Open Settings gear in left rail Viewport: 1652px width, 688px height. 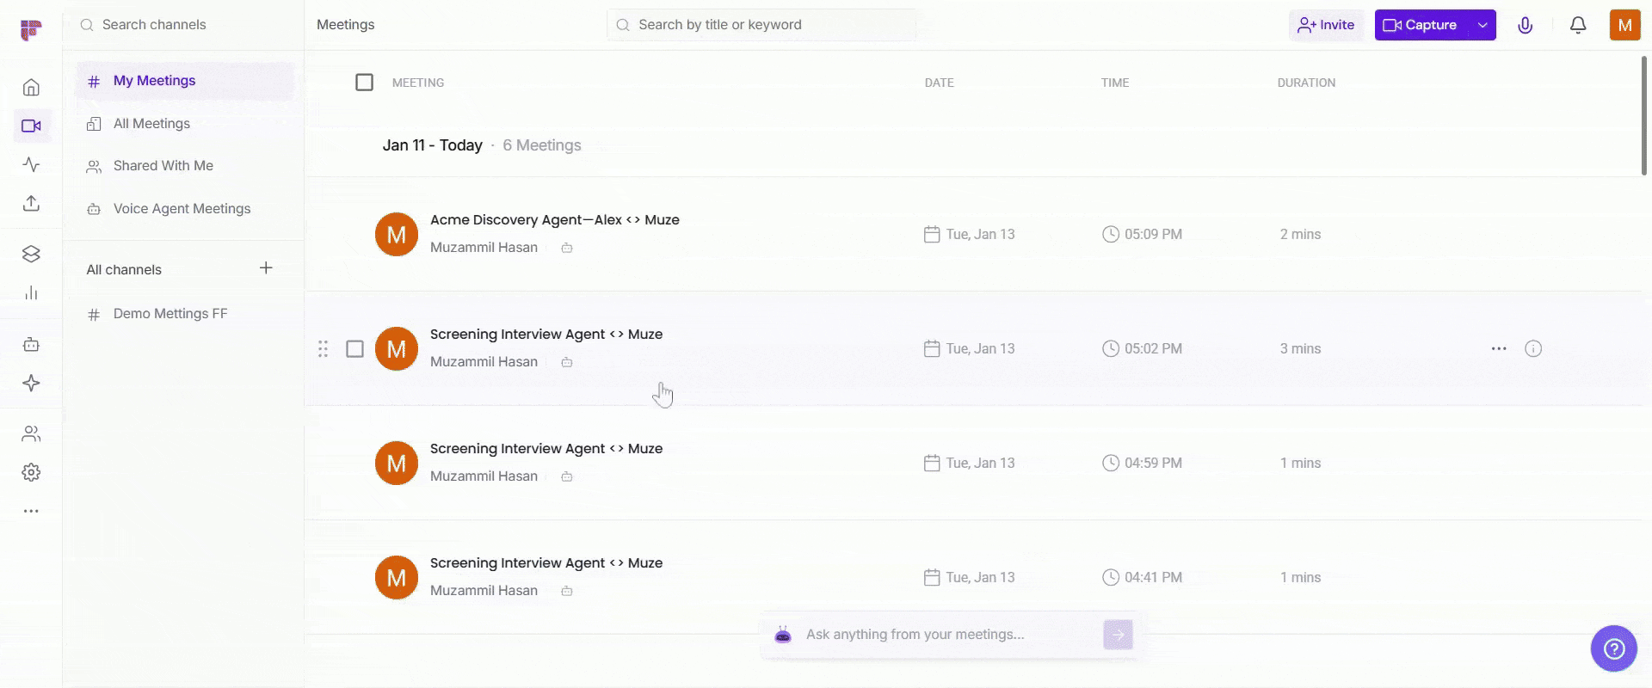[31, 472]
